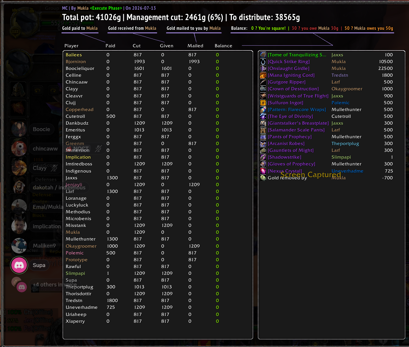The width and height of the screenshot is (409, 347).
Task: Click buyer Okaygroomer next to Crown of Destruction
Action: pyautogui.click(x=347, y=89)
